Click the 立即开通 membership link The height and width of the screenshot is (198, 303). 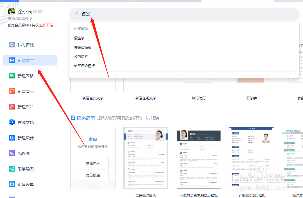coord(46,25)
